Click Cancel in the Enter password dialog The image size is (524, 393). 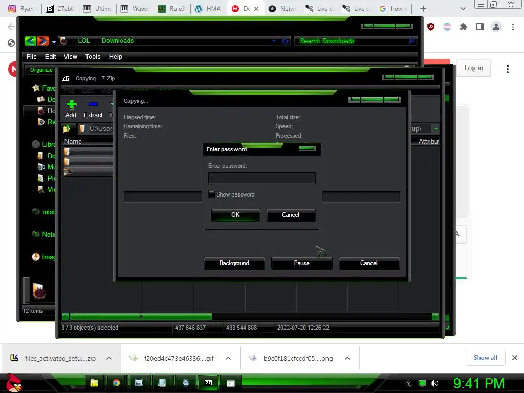click(x=291, y=215)
